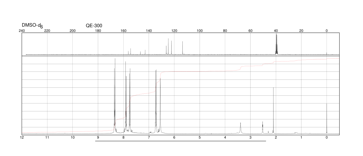Screen dimensions: 363x156
Task: Select the 40 tick label on the carbon axis
Action: pyautogui.click(x=276, y=31)
